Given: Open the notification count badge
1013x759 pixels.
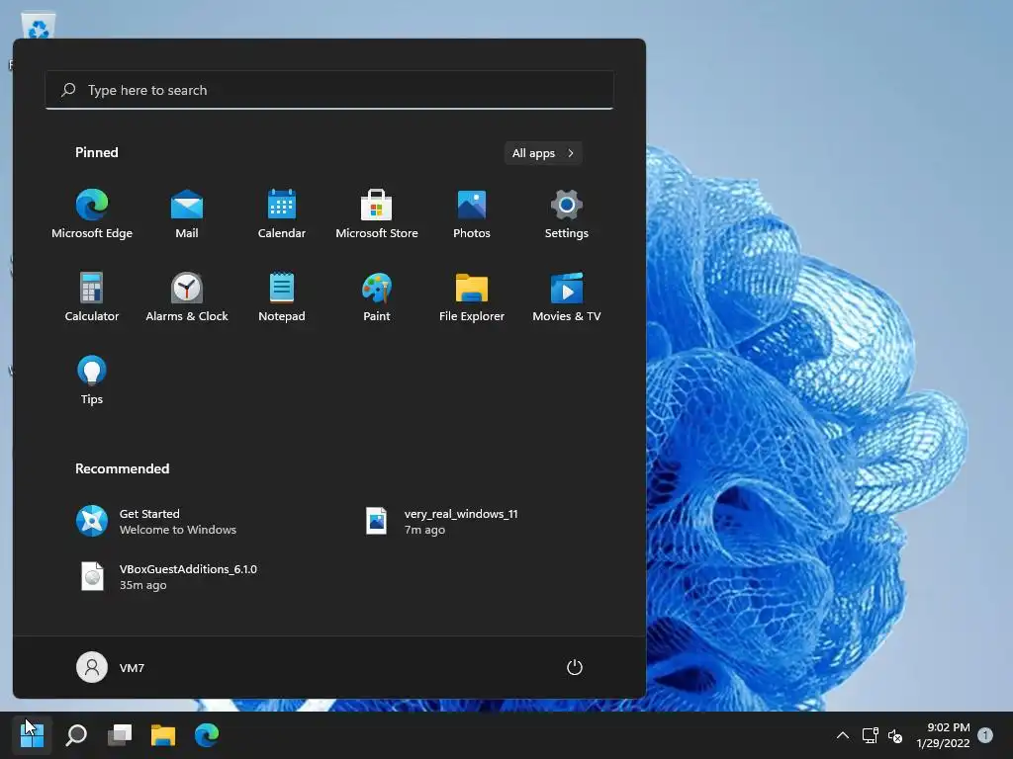Looking at the screenshot, I should (985, 735).
